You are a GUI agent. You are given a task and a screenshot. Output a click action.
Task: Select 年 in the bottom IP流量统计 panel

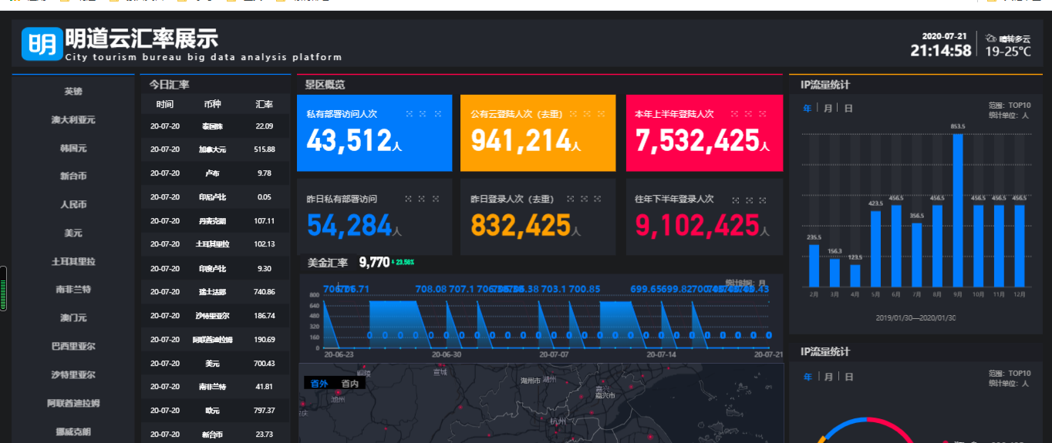pos(808,377)
